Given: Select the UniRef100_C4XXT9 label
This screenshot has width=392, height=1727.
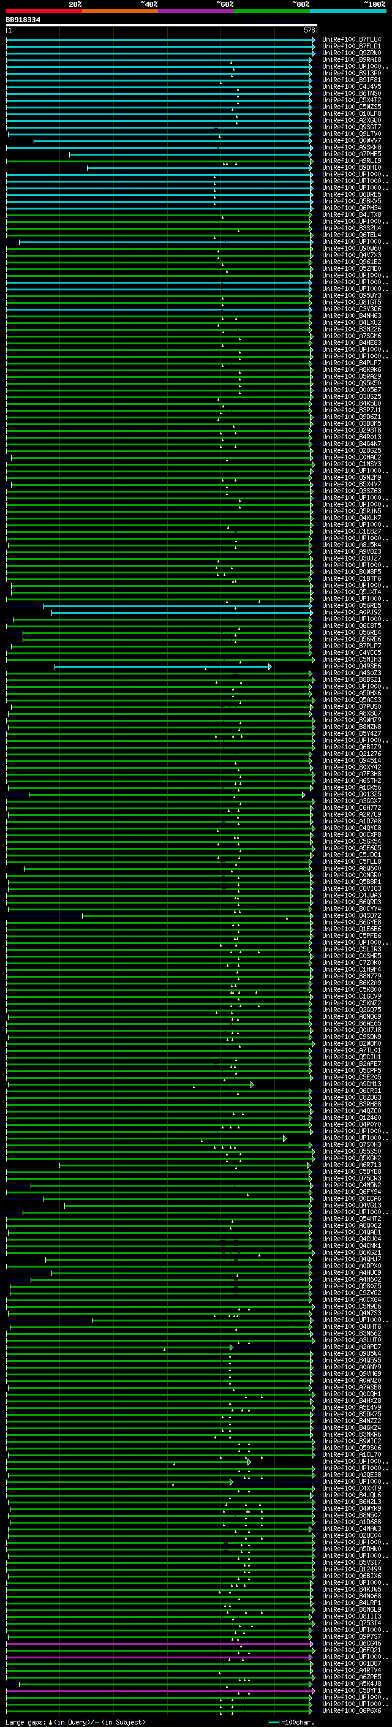Looking at the screenshot, I should coord(352,1488).
